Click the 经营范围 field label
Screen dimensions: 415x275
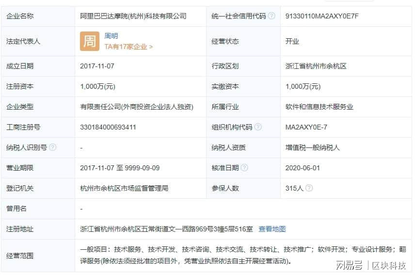(x=20, y=256)
